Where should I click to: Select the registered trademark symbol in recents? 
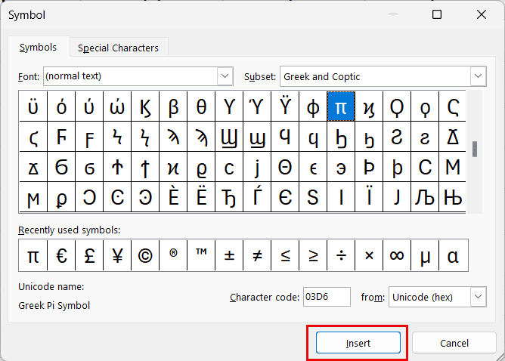pyautogui.click(x=173, y=256)
